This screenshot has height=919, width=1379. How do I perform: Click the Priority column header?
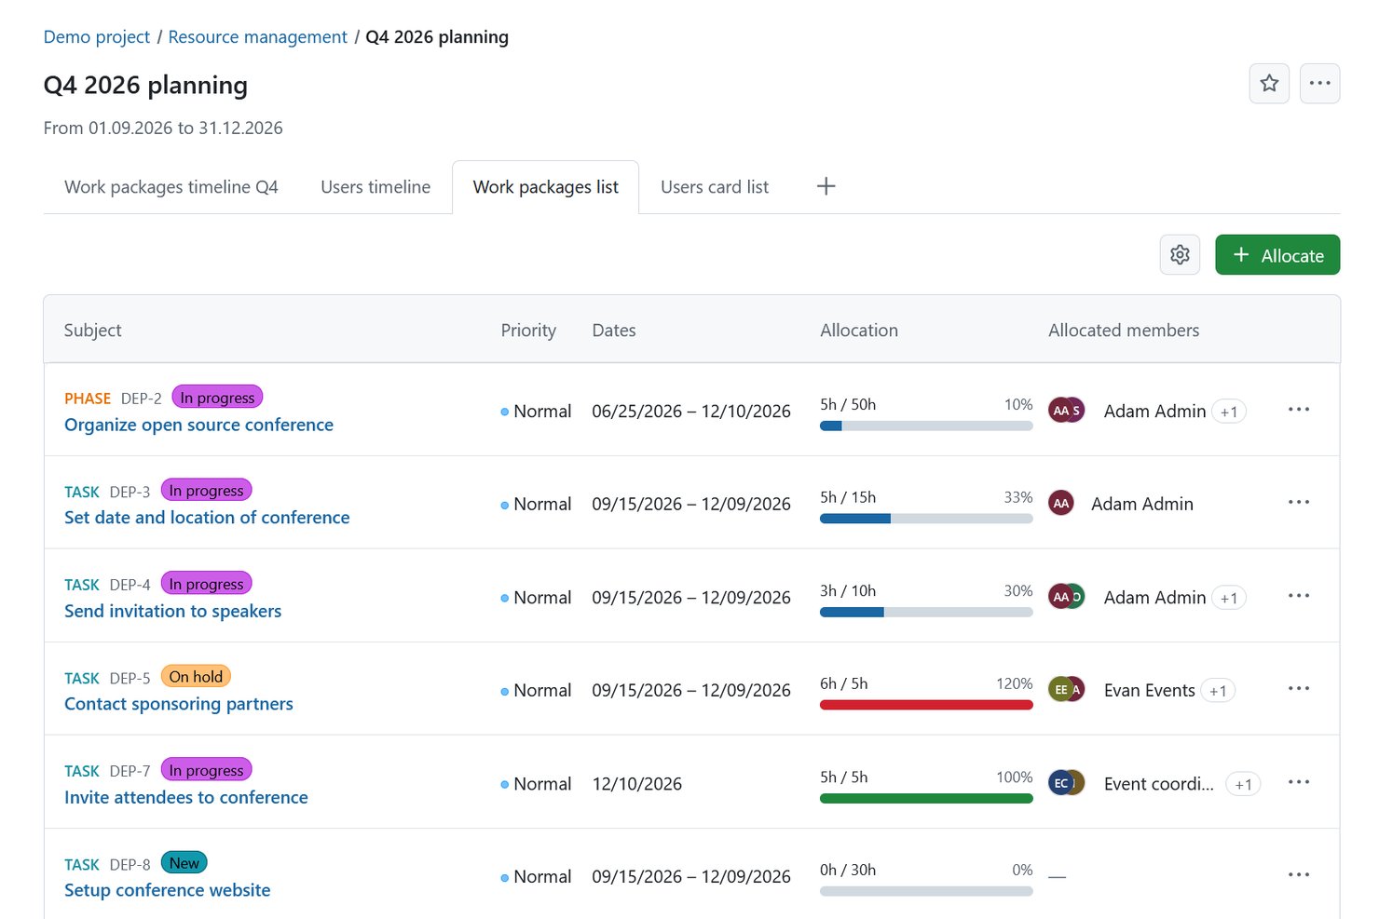[528, 331]
